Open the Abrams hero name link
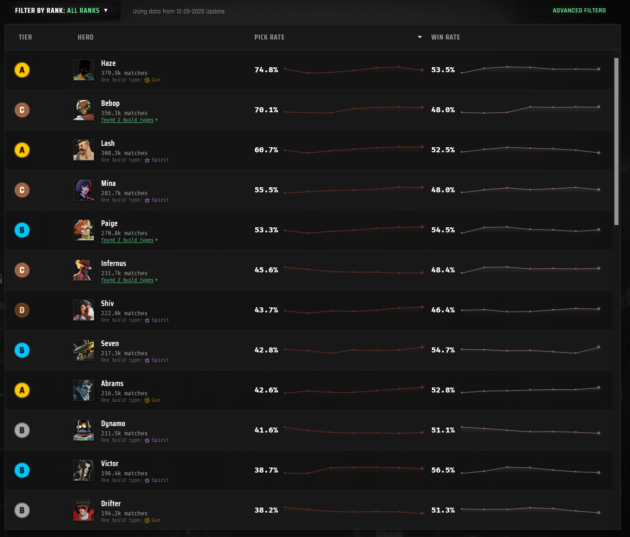Screen dimensions: 630x537 pos(112,383)
